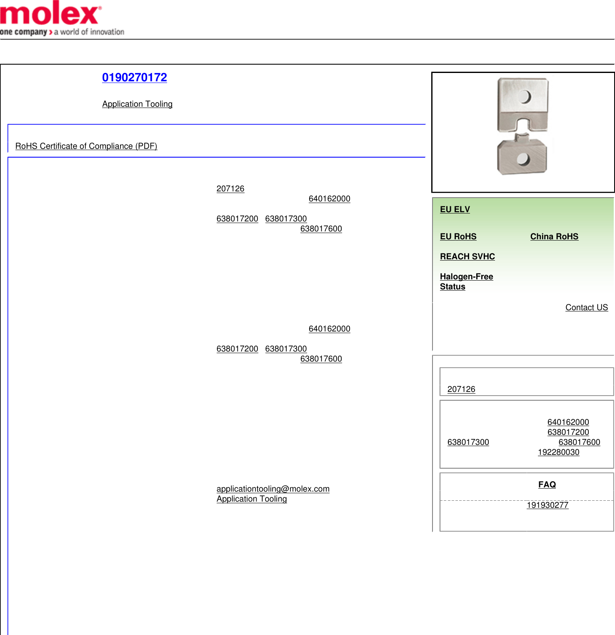Screen dimensions: 615x635
Task: Open Application Tooling link below email address
Action: pyautogui.click(x=251, y=499)
